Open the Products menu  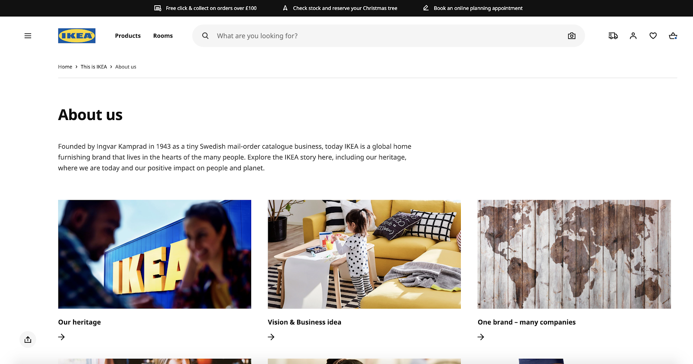[x=128, y=36]
